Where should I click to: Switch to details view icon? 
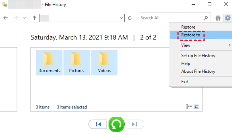tap(189, 107)
